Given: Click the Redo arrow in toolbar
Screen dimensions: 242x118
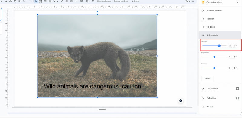Looking at the screenshot, I should pos(6,1).
